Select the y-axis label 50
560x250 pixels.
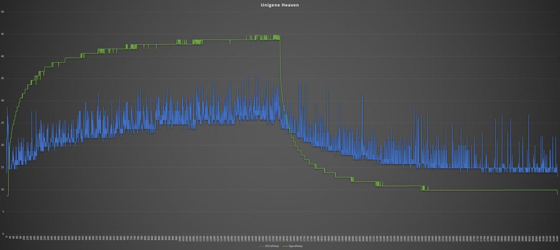point(3,12)
